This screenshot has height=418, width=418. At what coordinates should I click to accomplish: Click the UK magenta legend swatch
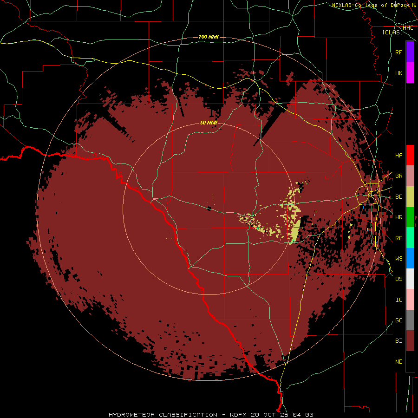pos(410,72)
